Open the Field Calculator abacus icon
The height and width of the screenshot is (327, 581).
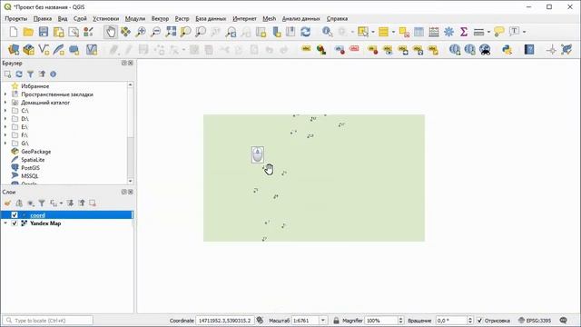434,32
